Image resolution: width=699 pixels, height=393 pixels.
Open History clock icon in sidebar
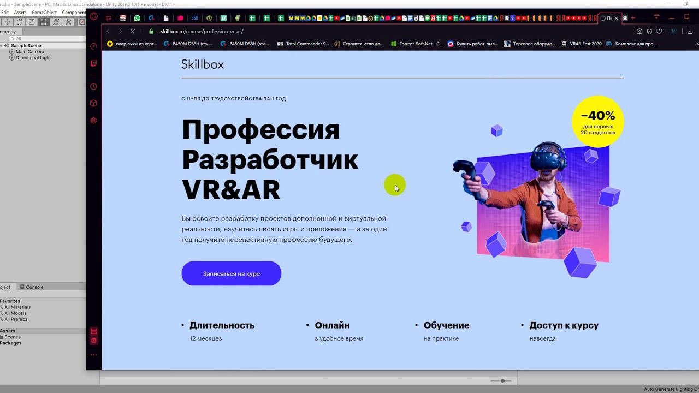click(93, 86)
